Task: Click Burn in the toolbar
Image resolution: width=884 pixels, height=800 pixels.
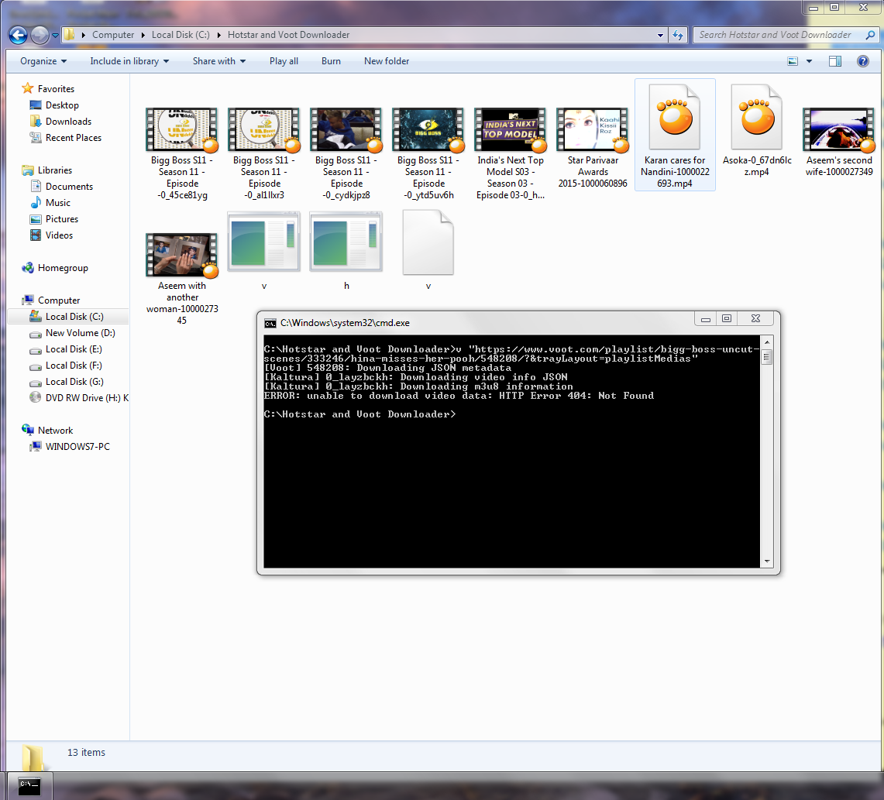Action: coord(331,61)
